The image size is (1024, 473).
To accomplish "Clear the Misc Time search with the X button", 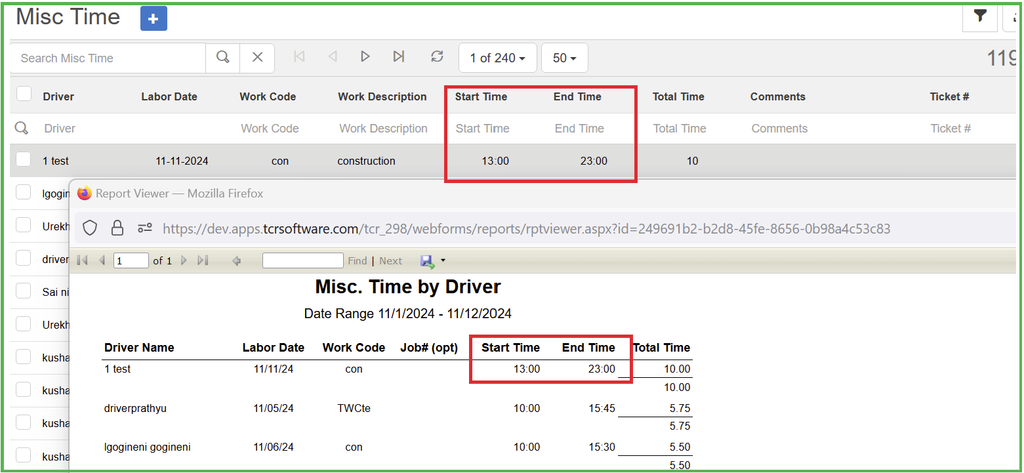I will [x=257, y=58].
